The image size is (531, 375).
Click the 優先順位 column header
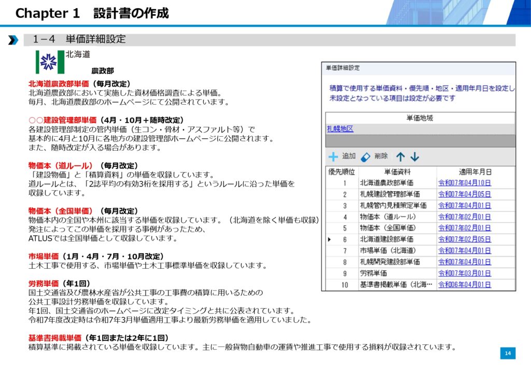(342, 171)
